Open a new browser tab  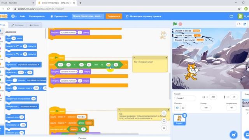81,3
